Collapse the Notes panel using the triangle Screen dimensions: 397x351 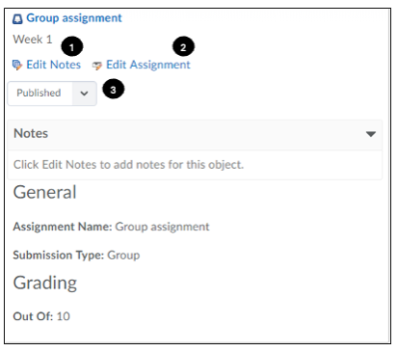[371, 134]
